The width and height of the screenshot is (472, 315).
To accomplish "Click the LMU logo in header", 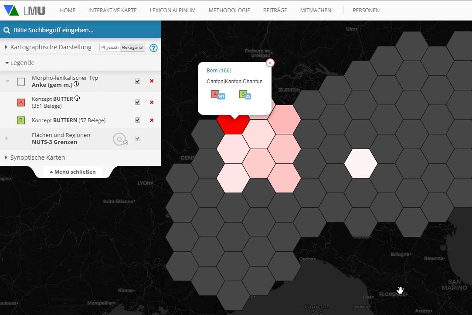I will click(x=24, y=10).
